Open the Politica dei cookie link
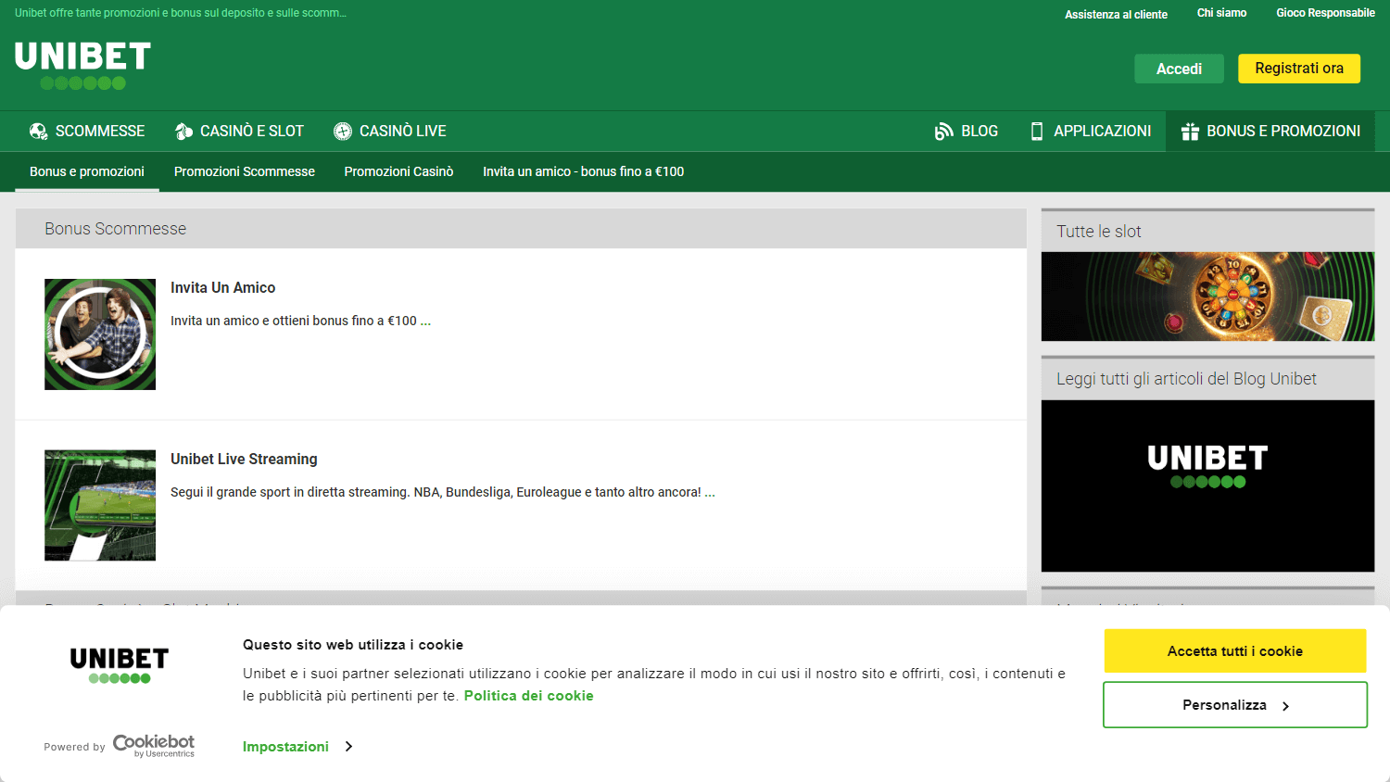The image size is (1390, 782). click(528, 696)
